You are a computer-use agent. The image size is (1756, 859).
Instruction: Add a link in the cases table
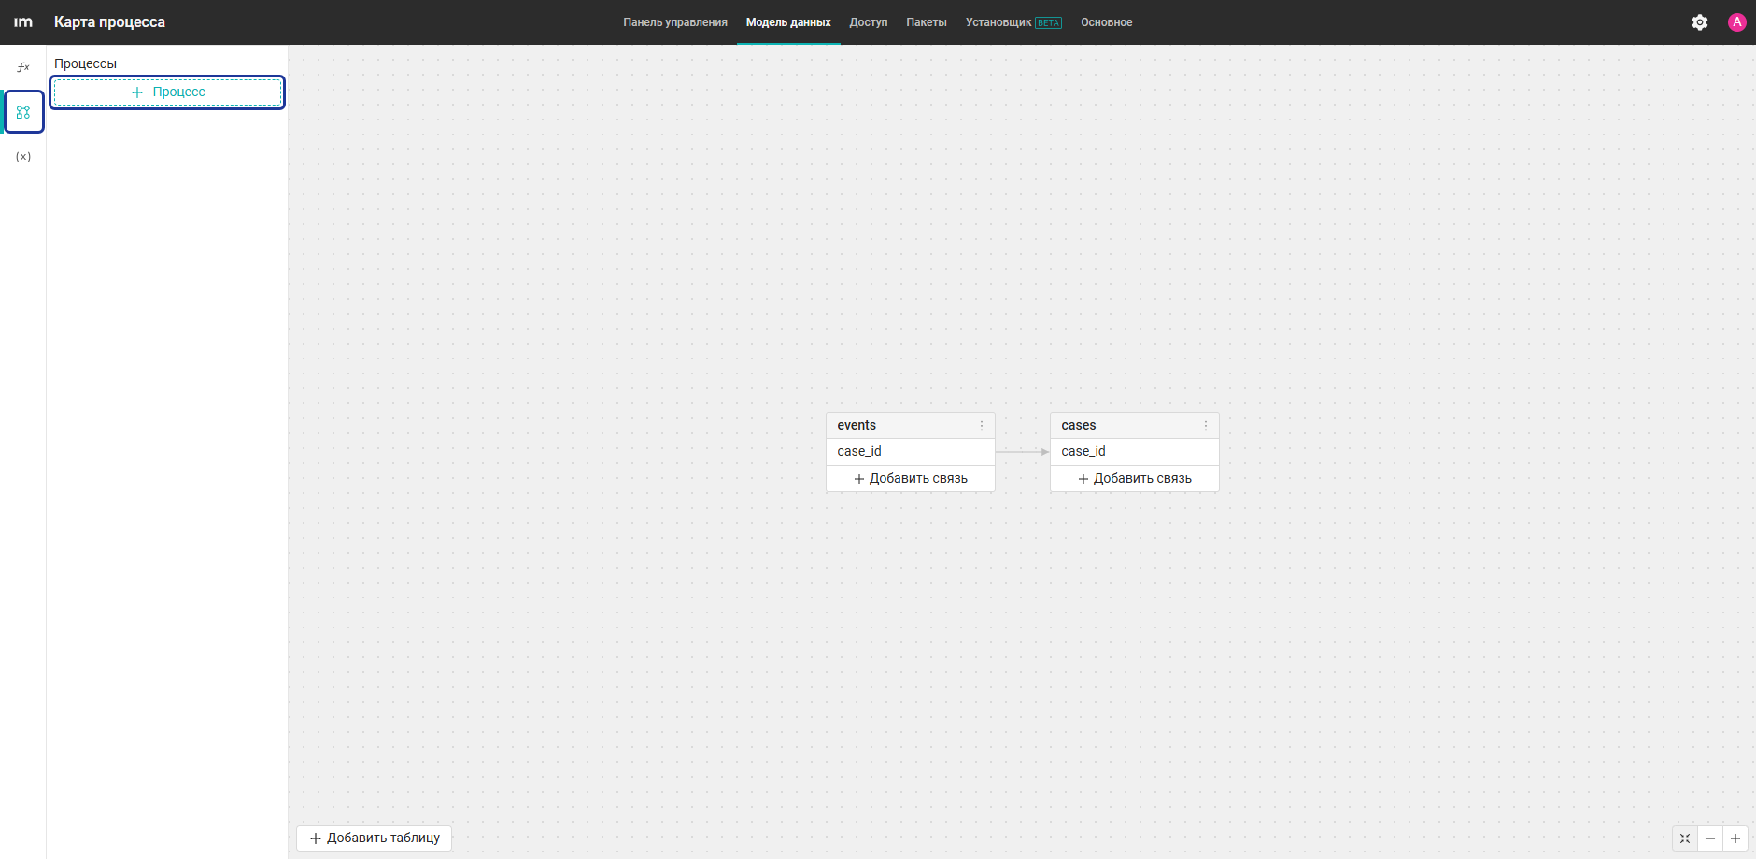tap(1135, 479)
